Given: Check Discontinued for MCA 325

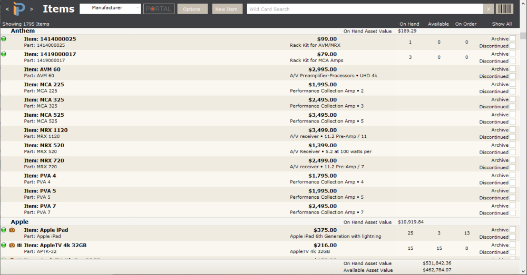Looking at the screenshot, I should [x=513, y=107].
